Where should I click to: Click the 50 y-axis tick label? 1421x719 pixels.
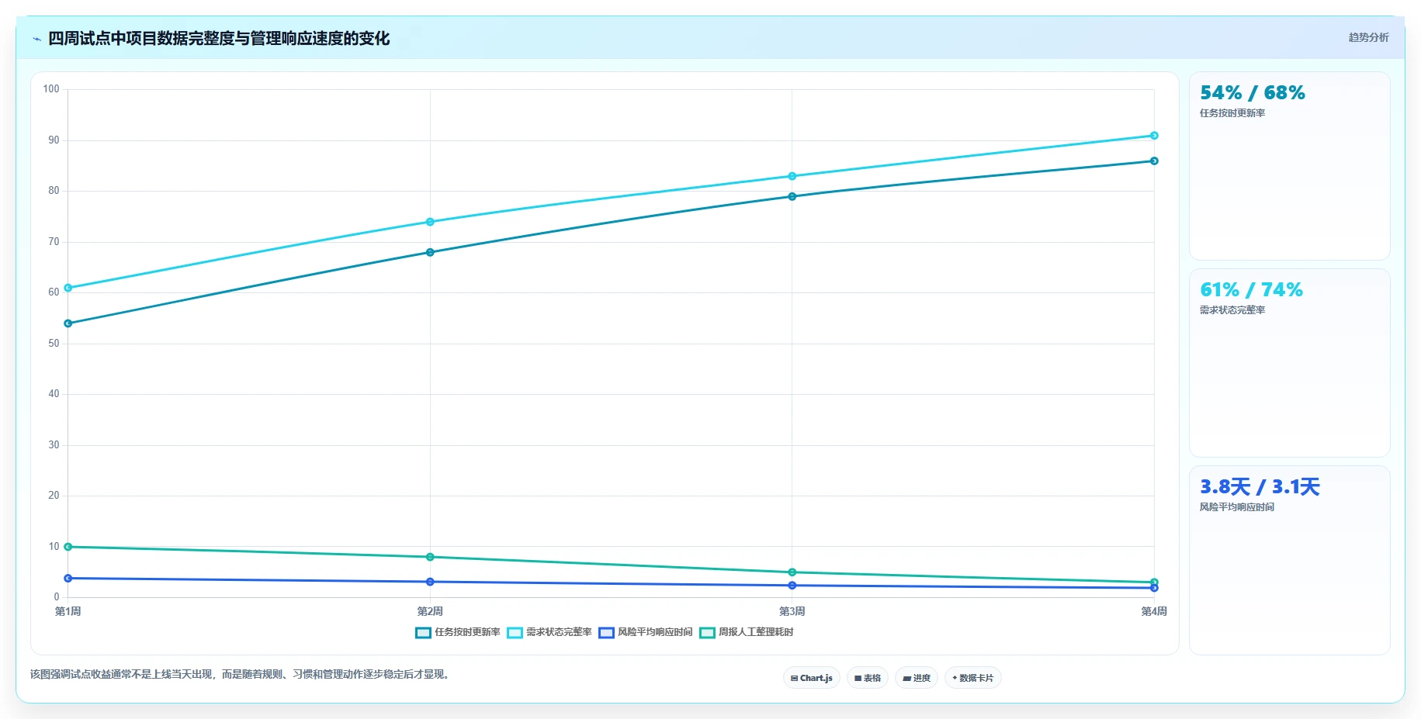pyautogui.click(x=54, y=344)
